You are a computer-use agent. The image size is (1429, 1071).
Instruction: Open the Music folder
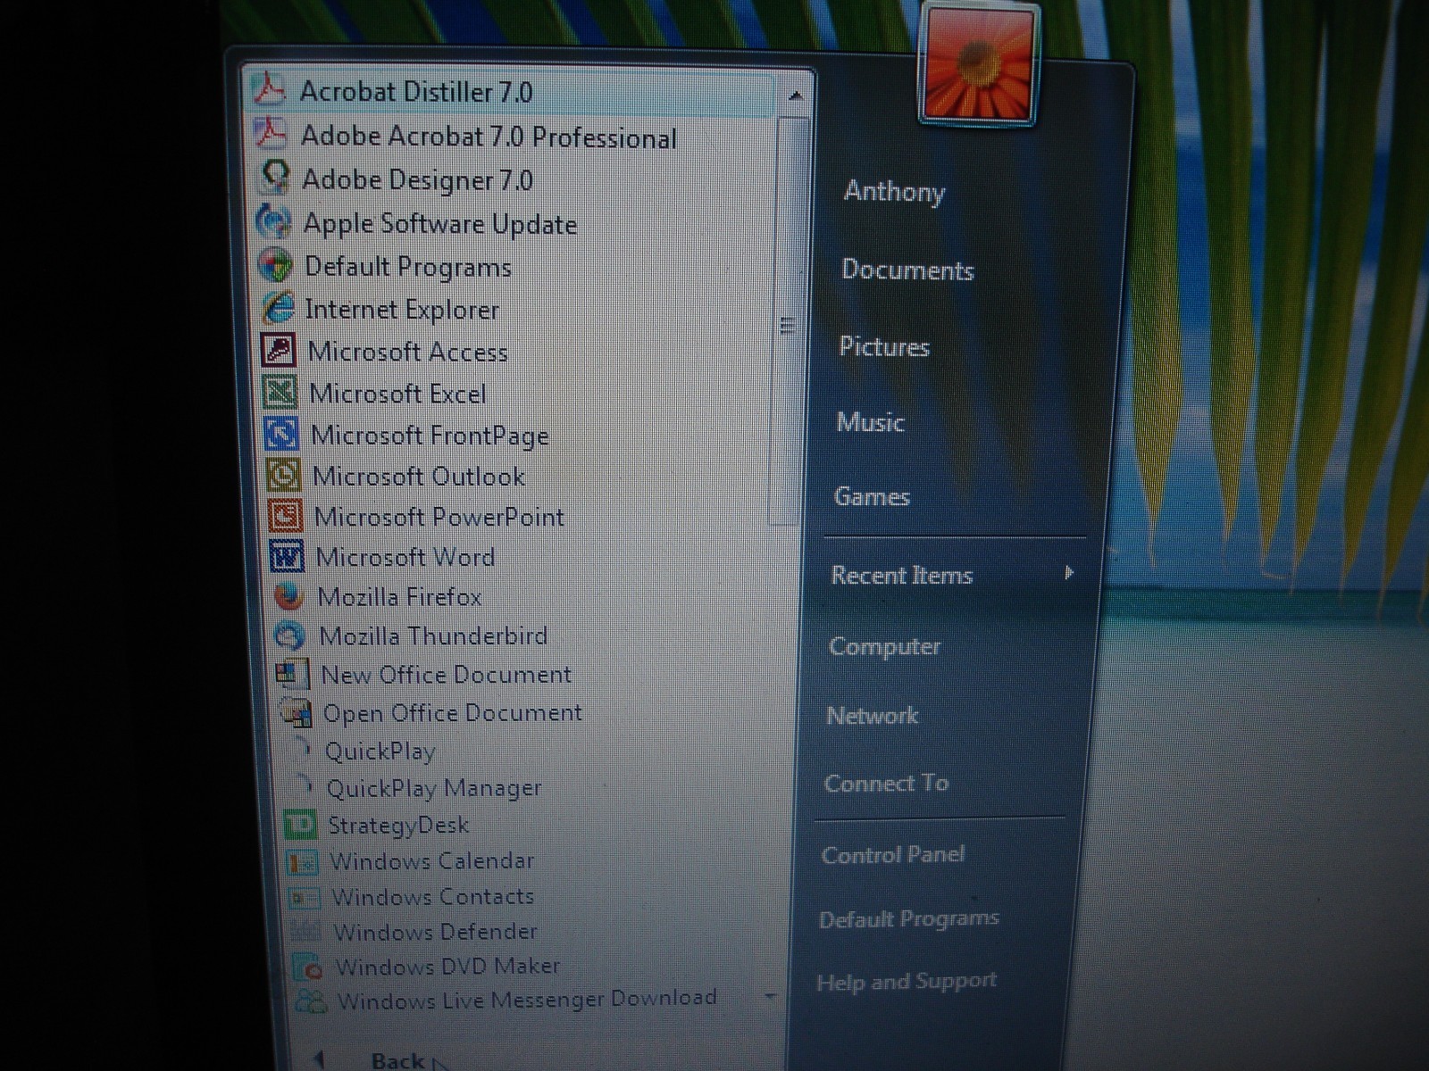coord(870,421)
